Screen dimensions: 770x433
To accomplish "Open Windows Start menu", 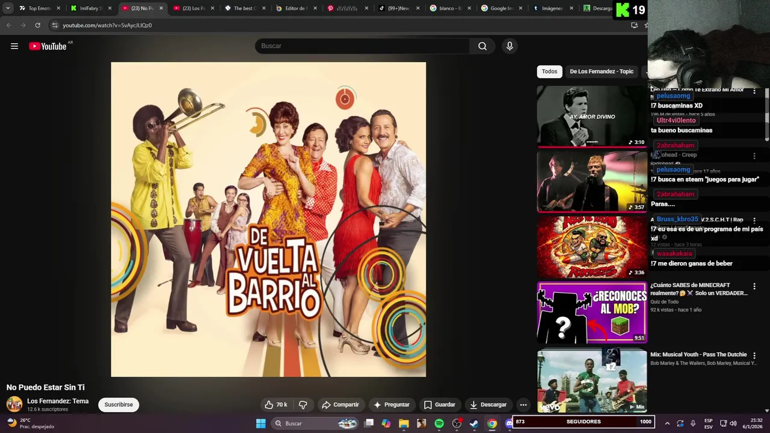I will click(x=260, y=423).
